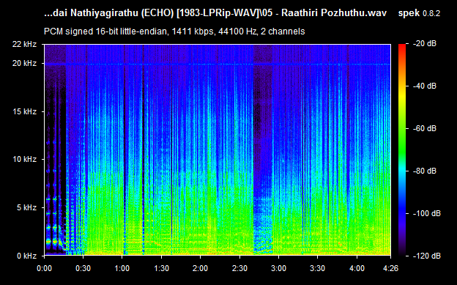This screenshot has width=457, height=285.
Task: Click the 15 kHz frequency axis label
Action: click(24, 111)
